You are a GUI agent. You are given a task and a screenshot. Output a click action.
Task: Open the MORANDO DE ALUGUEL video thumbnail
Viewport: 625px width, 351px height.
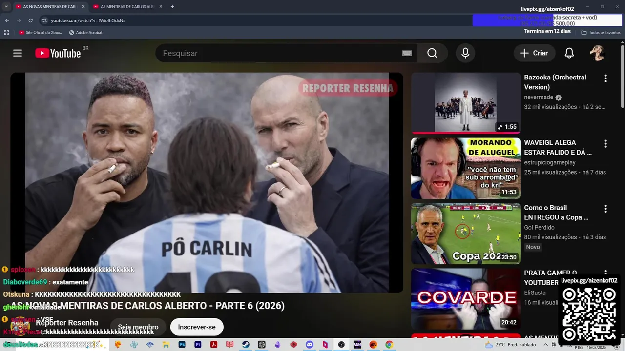pos(466,168)
